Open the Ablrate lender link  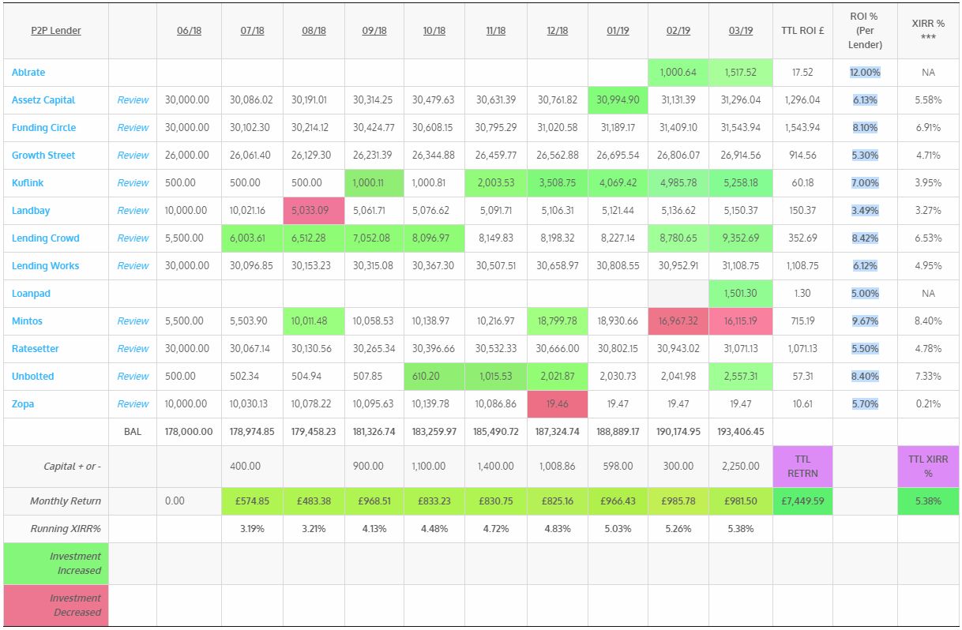[x=28, y=73]
